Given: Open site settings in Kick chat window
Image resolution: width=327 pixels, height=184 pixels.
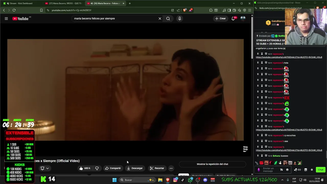Looking at the screenshot, I should click(x=256, y=8).
